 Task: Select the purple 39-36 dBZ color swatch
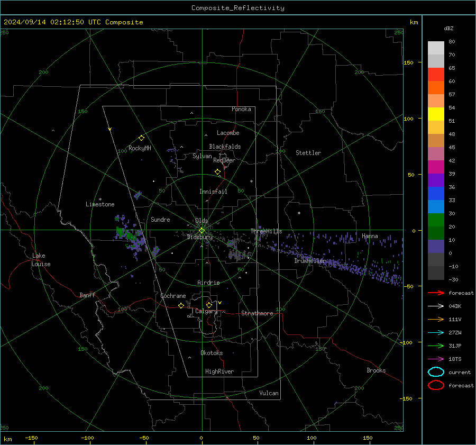(x=436, y=180)
